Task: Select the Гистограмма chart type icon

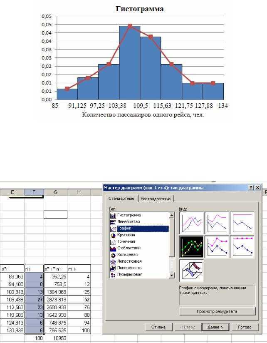Action: coord(113,216)
